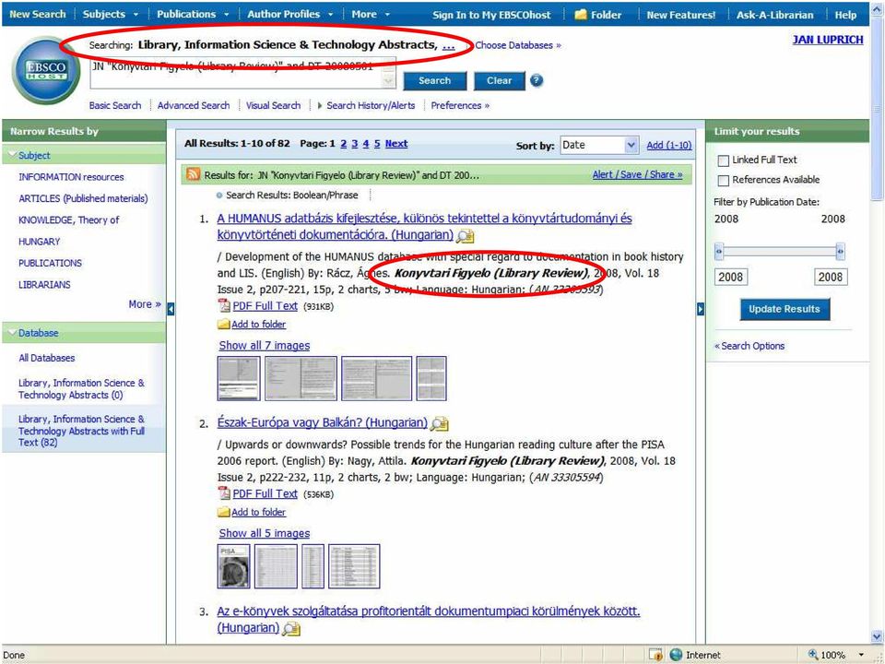Click Add (1-10) link

pos(669,145)
